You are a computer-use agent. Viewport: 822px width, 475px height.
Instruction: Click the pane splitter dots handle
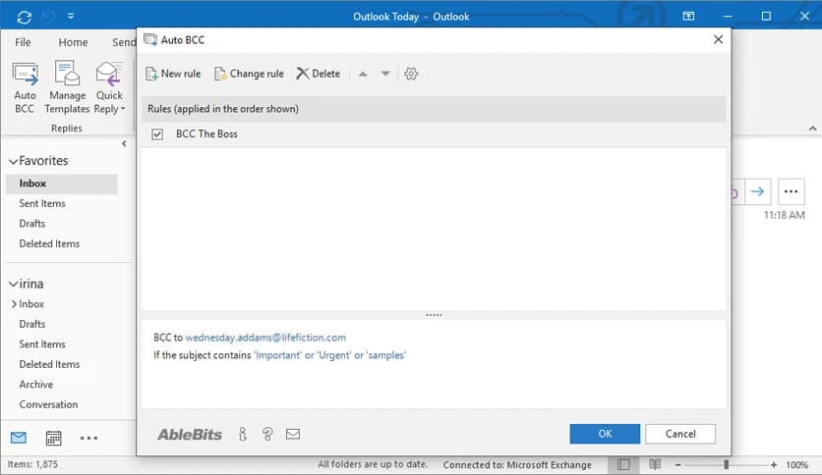pos(434,315)
